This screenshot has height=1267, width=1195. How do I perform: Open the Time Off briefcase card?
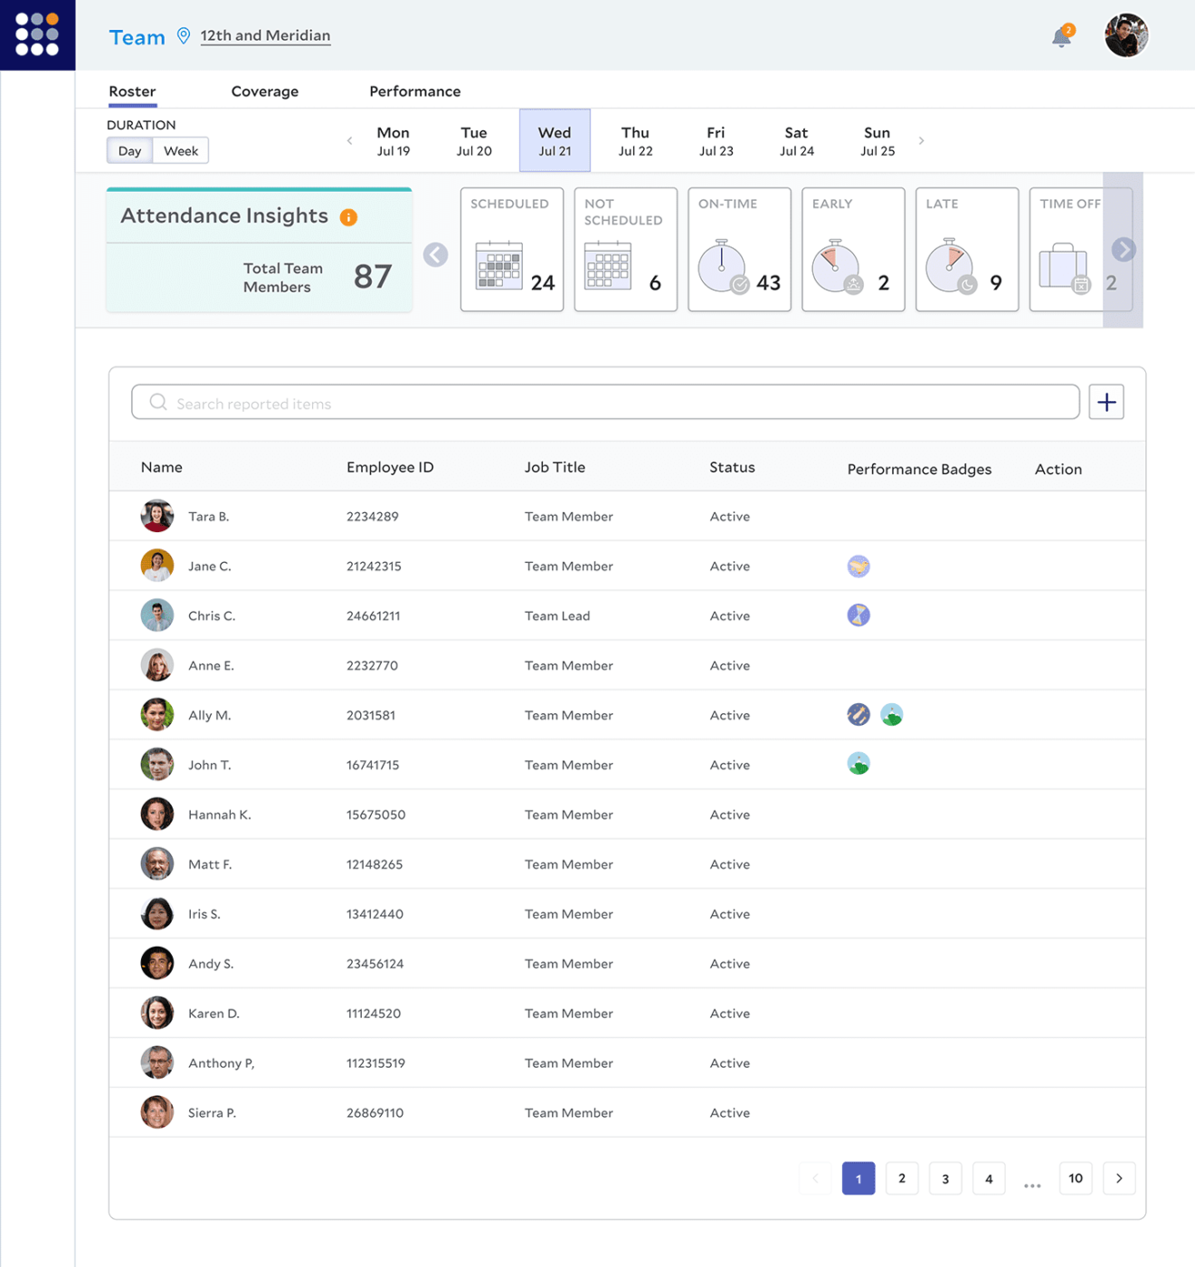coord(1064,267)
